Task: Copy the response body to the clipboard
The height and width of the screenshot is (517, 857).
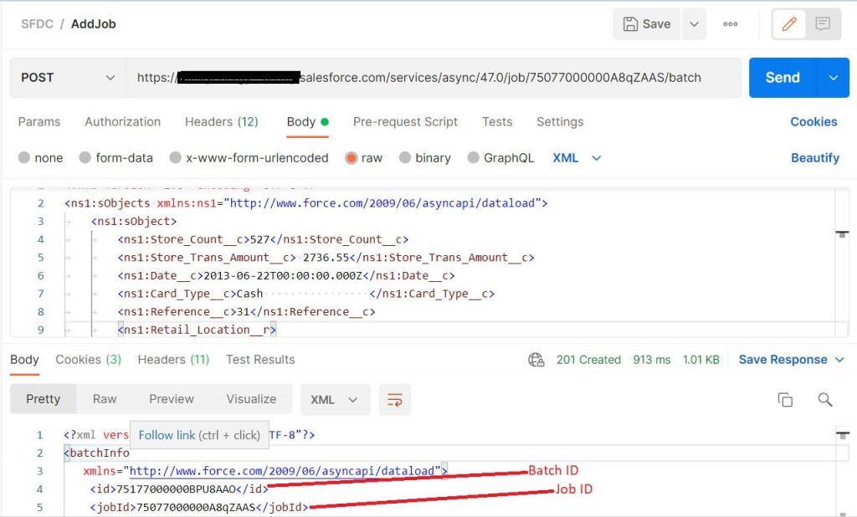Action: [x=785, y=400]
